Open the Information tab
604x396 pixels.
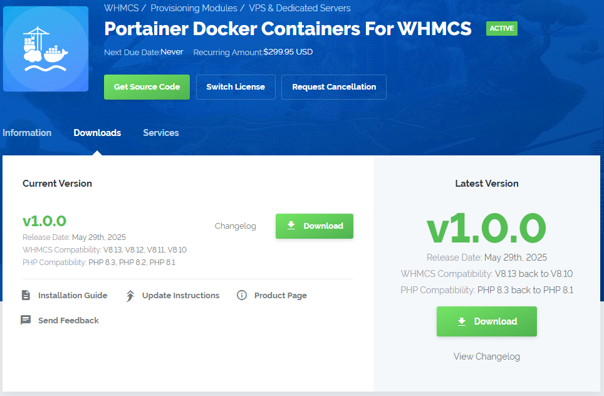pos(27,133)
